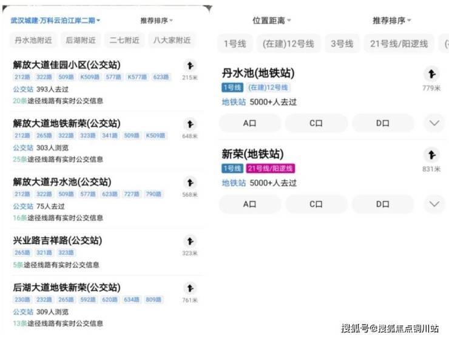Tap 212路 tag under 解放大道佳园小区
449x338 pixels.
[x=22, y=77]
